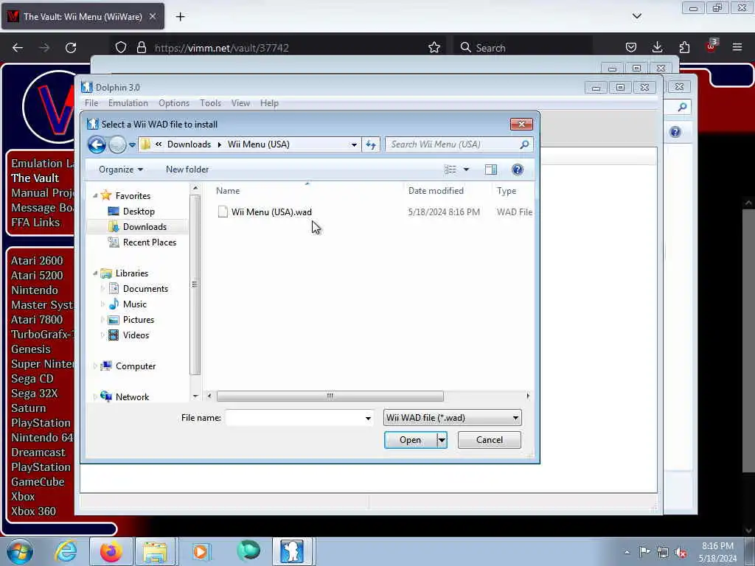
Task: Refresh the Wii Menu (USA) folder view
Action: (x=371, y=144)
